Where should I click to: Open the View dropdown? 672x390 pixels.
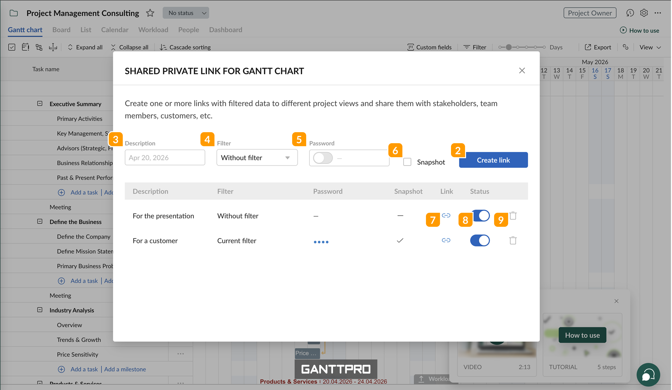(650, 47)
